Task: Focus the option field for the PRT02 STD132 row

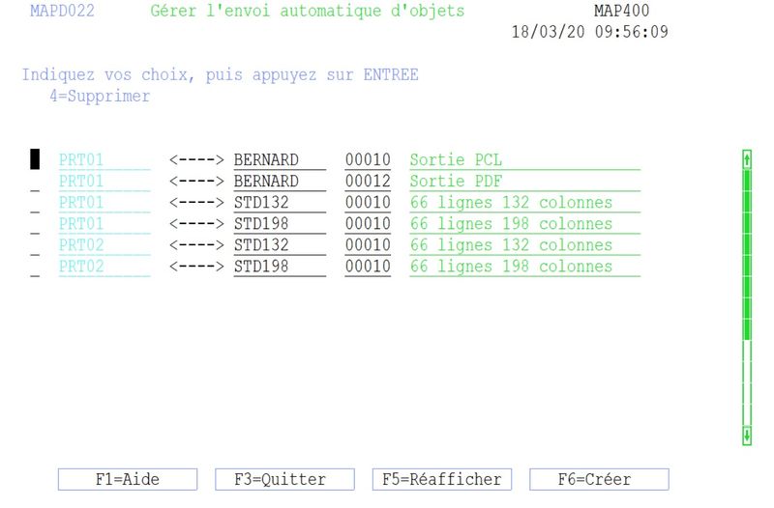Action: [x=36, y=245]
